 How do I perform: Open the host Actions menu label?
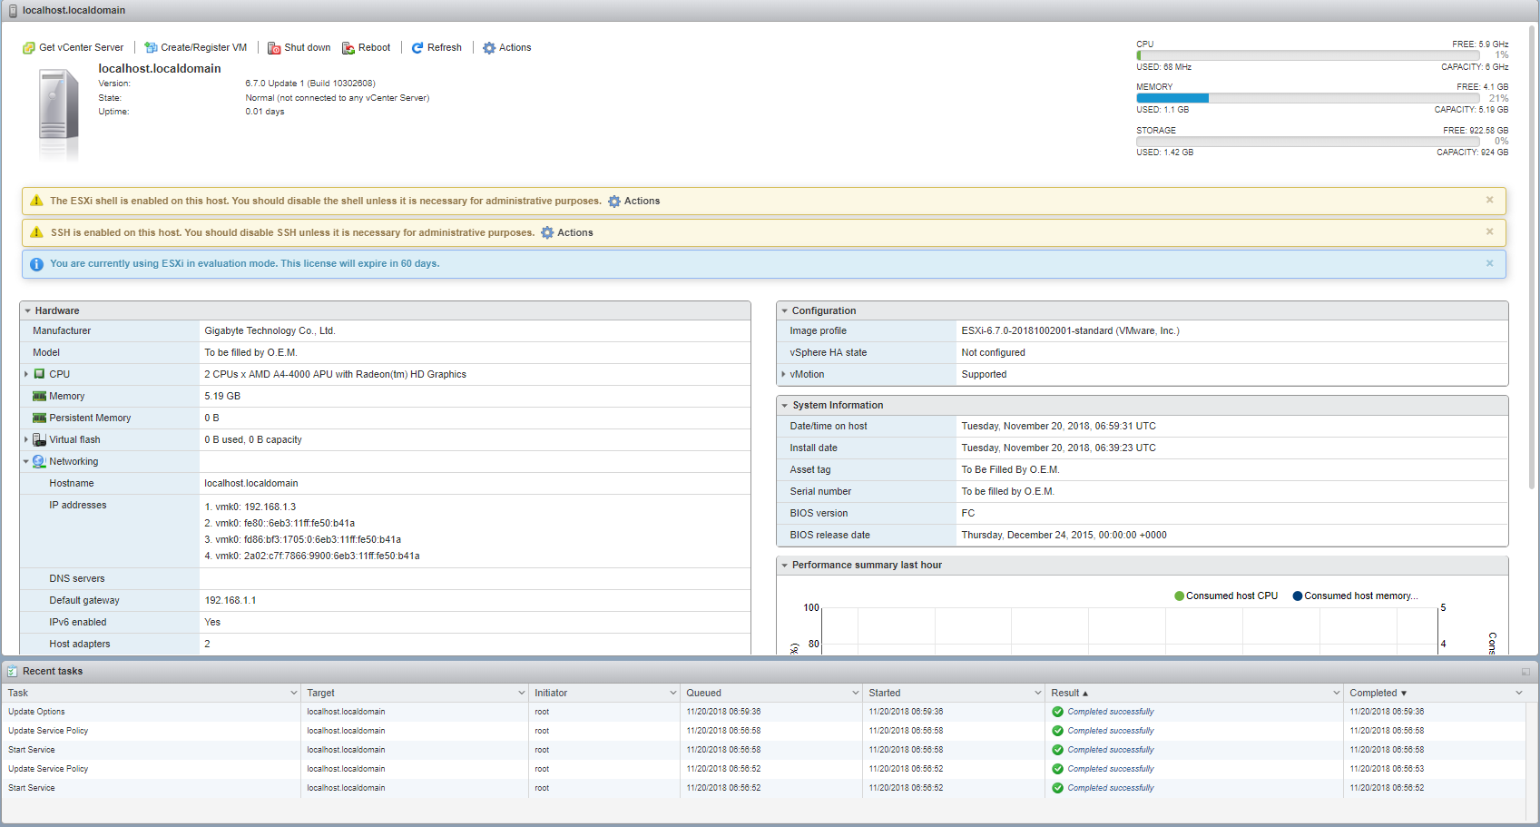click(515, 48)
